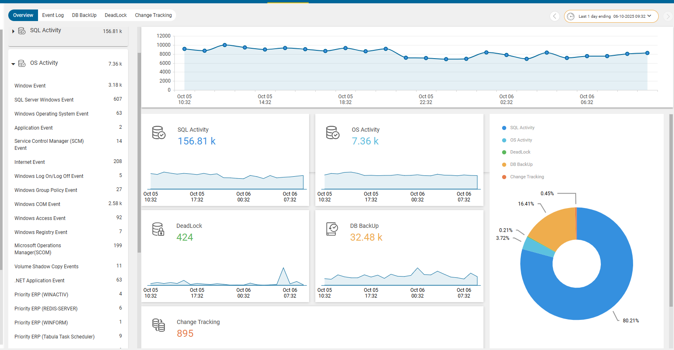Open the DB BackUp tab
Image resolution: width=674 pixels, height=350 pixels.
[84, 15]
